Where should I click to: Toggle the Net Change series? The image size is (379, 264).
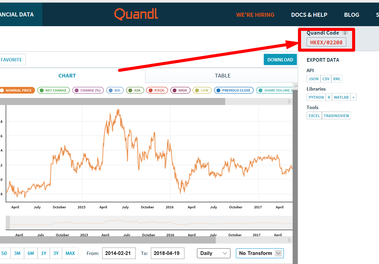pos(53,90)
